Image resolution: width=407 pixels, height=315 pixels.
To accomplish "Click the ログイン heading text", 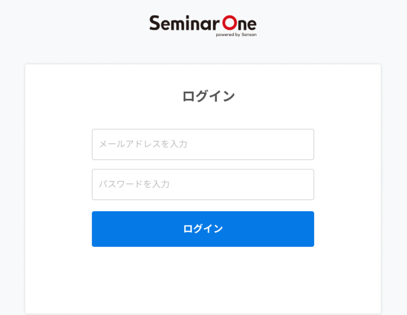I will (x=209, y=96).
